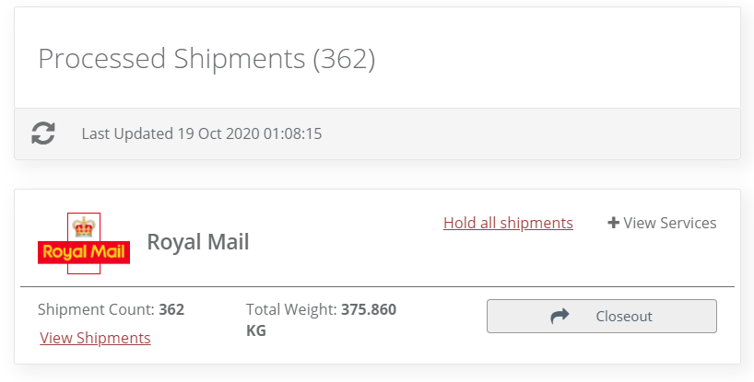Click the refresh shipments icon
Screen dimensions: 754x382
click(43, 133)
